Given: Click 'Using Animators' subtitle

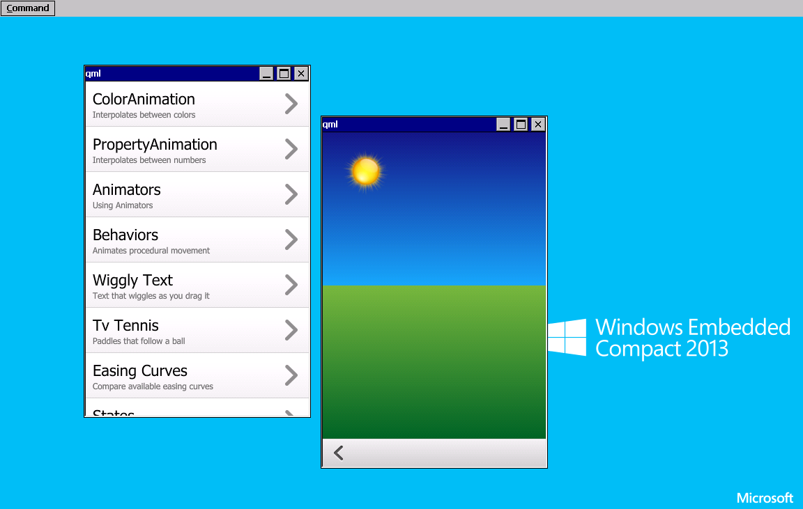Looking at the screenshot, I should tap(123, 205).
